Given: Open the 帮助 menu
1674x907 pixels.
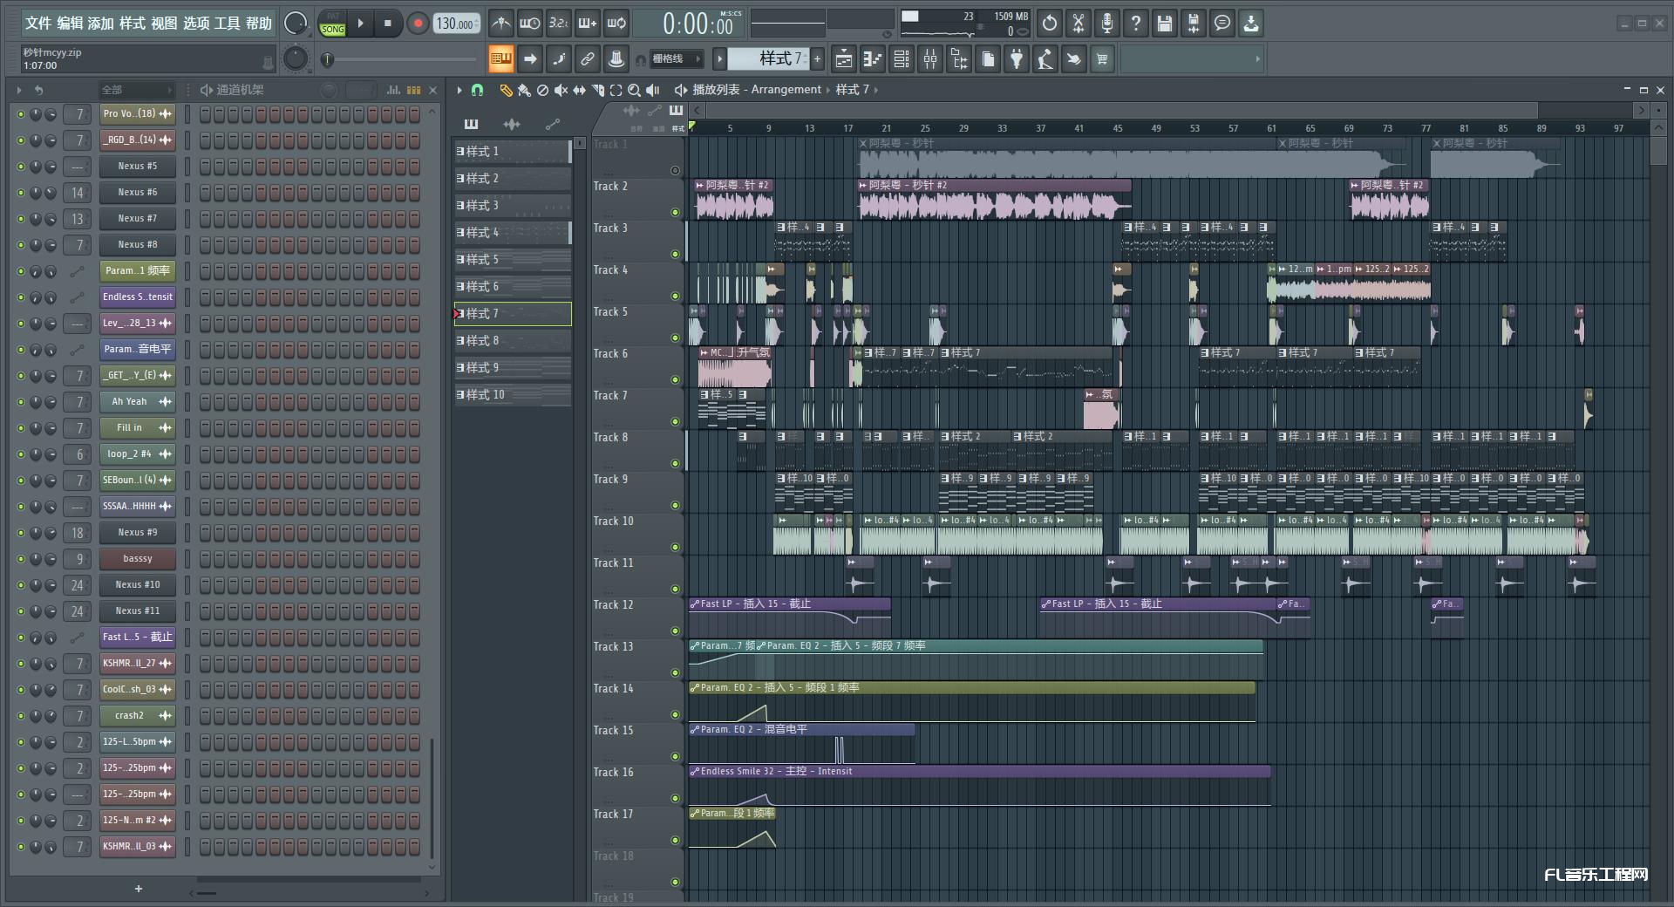Looking at the screenshot, I should [x=258, y=24].
